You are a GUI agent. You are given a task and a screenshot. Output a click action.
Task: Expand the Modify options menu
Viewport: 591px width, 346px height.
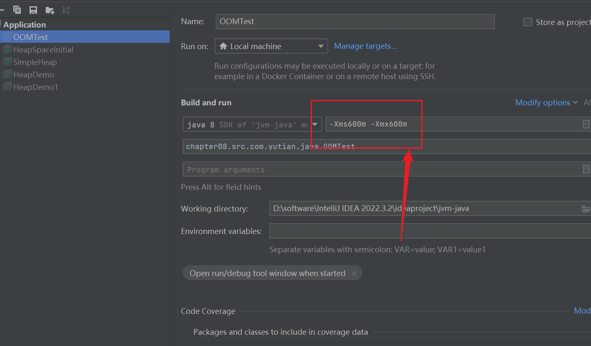[546, 102]
